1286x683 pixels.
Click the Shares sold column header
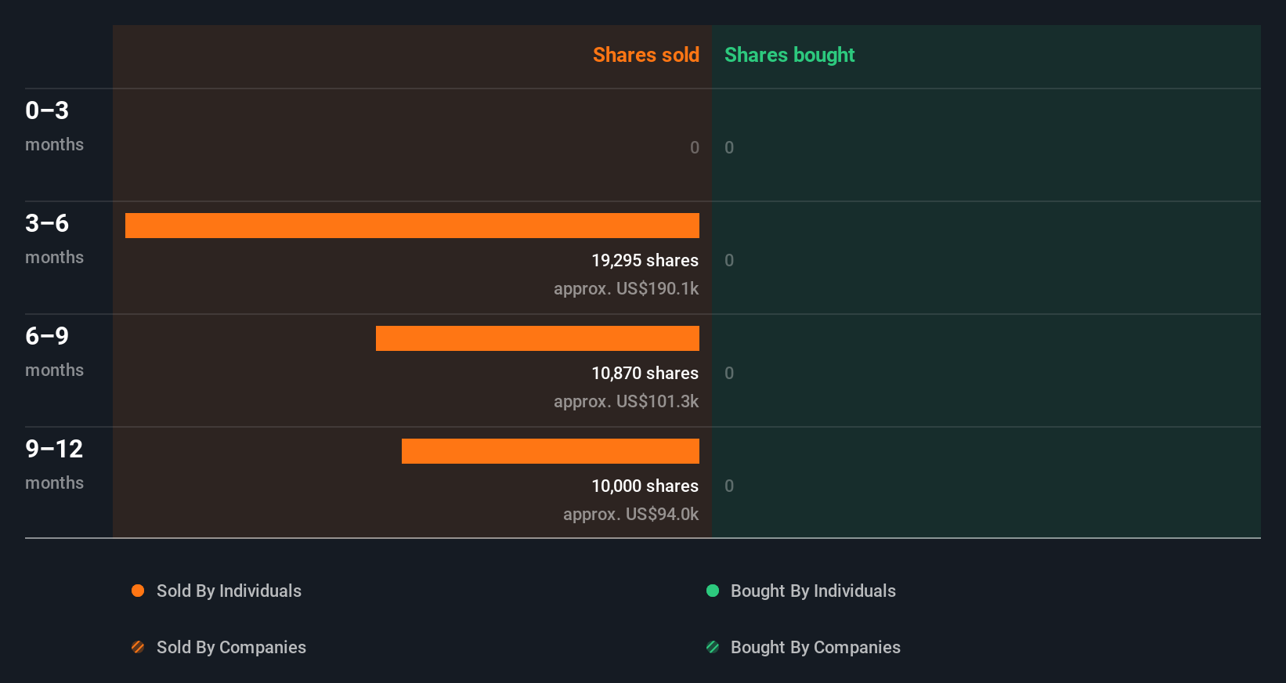click(x=646, y=55)
